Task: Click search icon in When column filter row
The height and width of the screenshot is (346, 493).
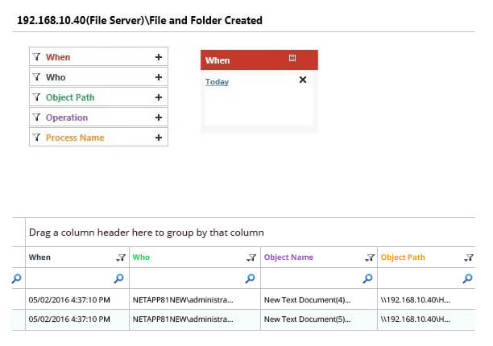Action: coord(119,278)
